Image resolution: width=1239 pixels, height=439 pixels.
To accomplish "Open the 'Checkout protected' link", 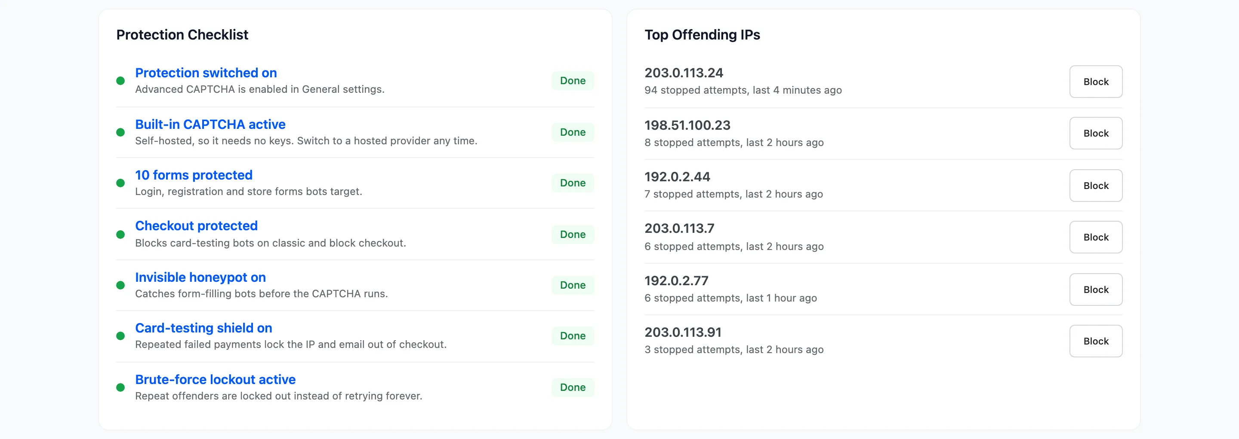I will [x=196, y=226].
